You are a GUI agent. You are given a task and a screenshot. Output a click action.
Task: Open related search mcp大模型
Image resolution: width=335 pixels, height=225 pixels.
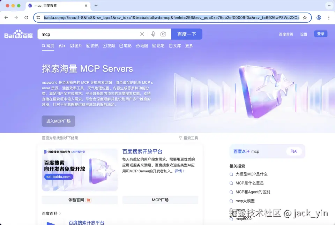(x=245, y=201)
